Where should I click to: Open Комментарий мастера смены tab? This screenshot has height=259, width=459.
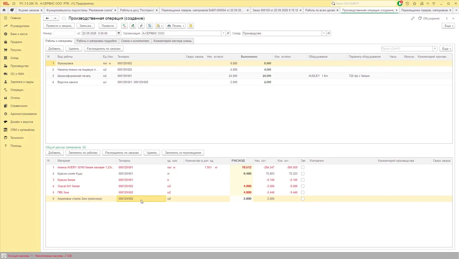click(x=172, y=41)
